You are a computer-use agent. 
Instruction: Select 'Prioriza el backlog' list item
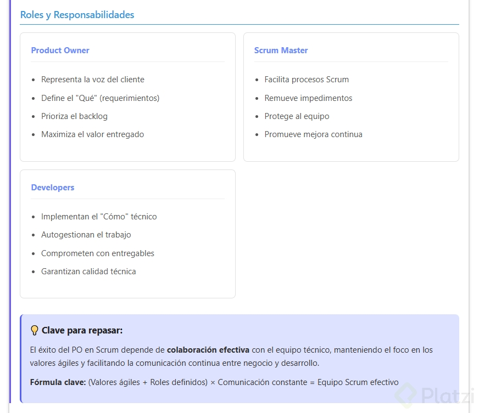(x=74, y=116)
